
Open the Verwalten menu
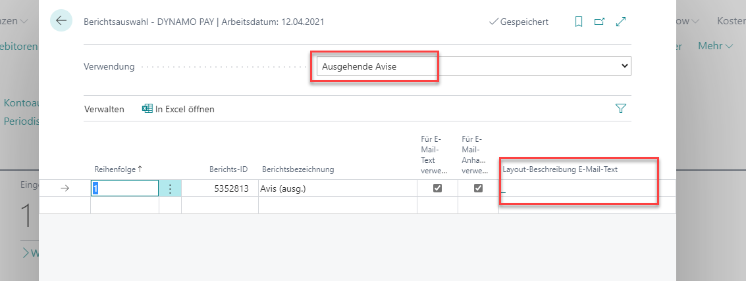coord(104,109)
